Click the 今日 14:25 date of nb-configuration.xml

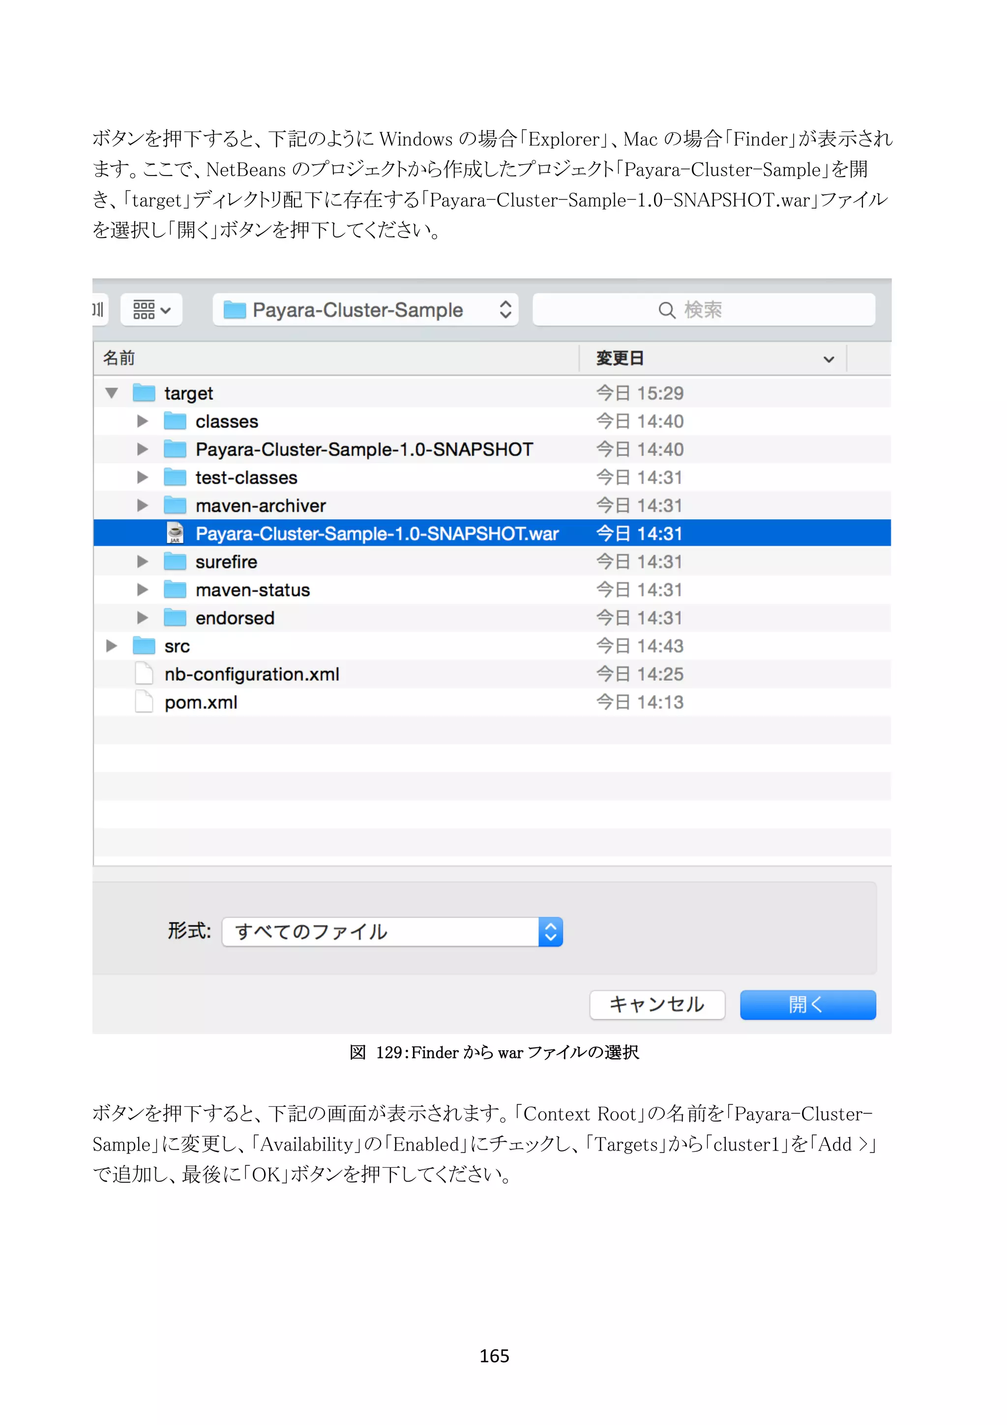click(640, 674)
